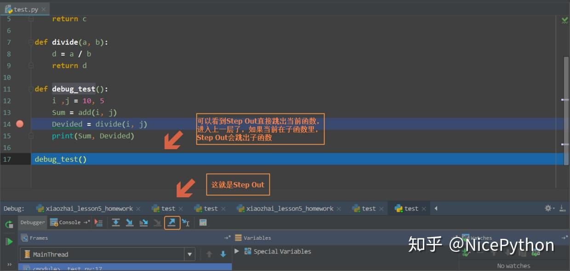Click the 'return d' code line

click(69, 66)
